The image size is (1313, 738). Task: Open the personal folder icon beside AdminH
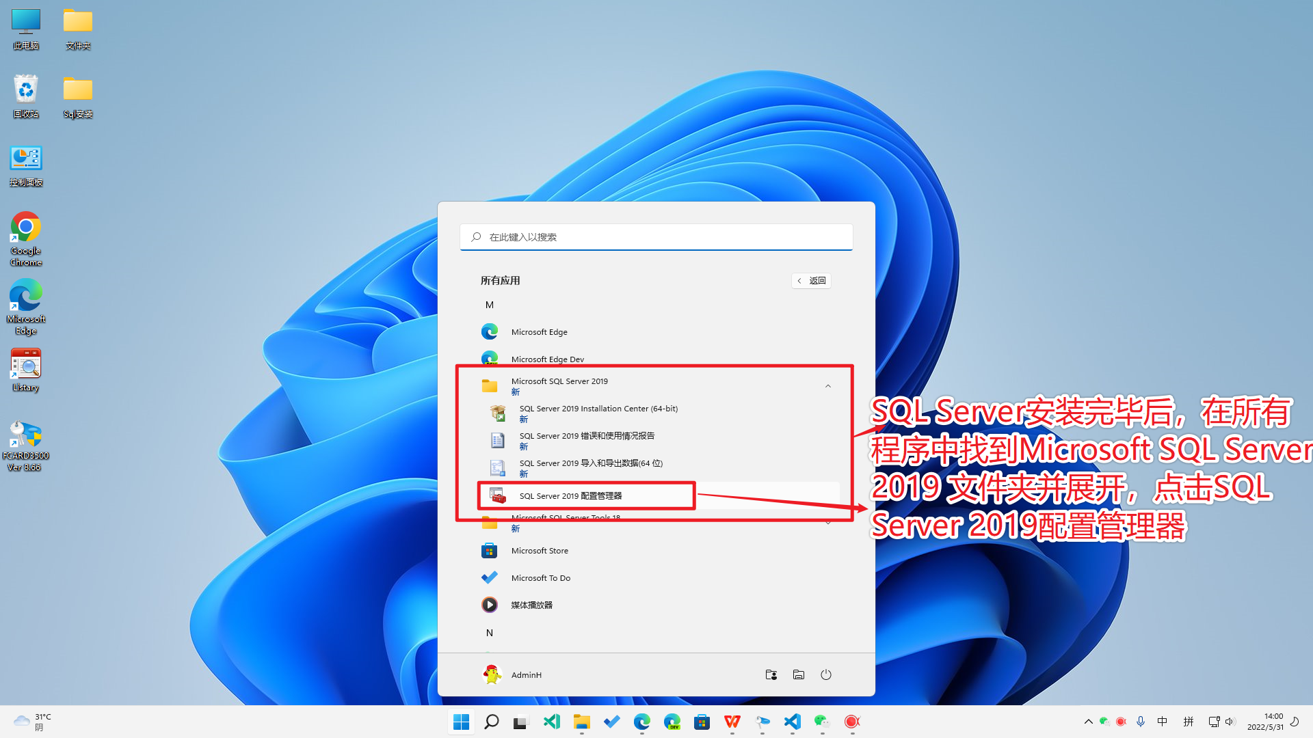771,674
